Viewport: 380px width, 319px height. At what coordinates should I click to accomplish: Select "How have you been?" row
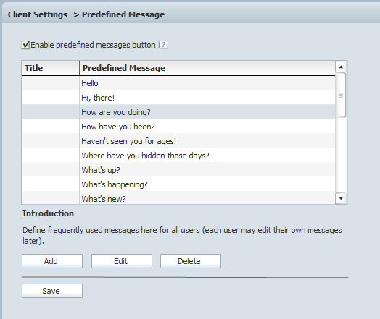coord(178,127)
